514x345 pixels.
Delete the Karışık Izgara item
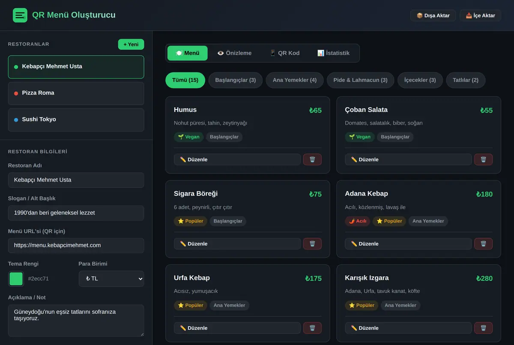pos(483,328)
